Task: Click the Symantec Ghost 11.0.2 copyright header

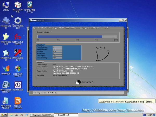Action: click(71, 28)
